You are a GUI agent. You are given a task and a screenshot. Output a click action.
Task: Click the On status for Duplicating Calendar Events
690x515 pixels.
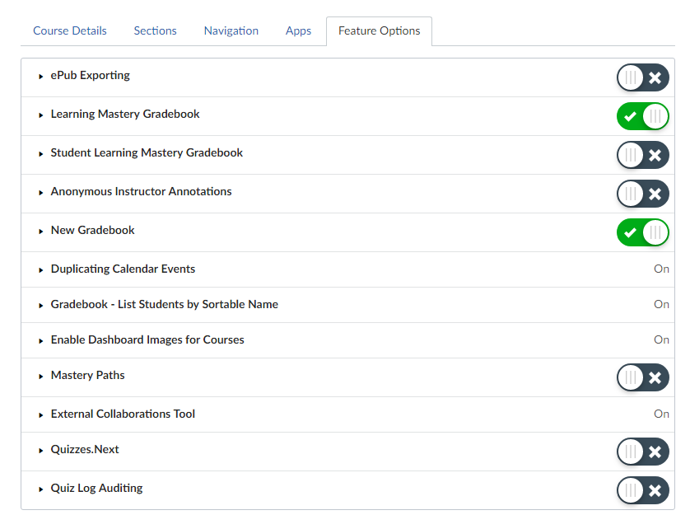click(x=661, y=269)
